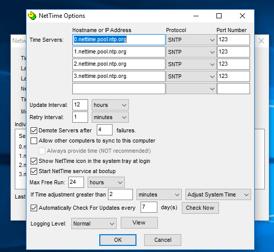The image size is (274, 252).
Task: Click the NetTime clock icon in title bar
Action: (32, 16)
